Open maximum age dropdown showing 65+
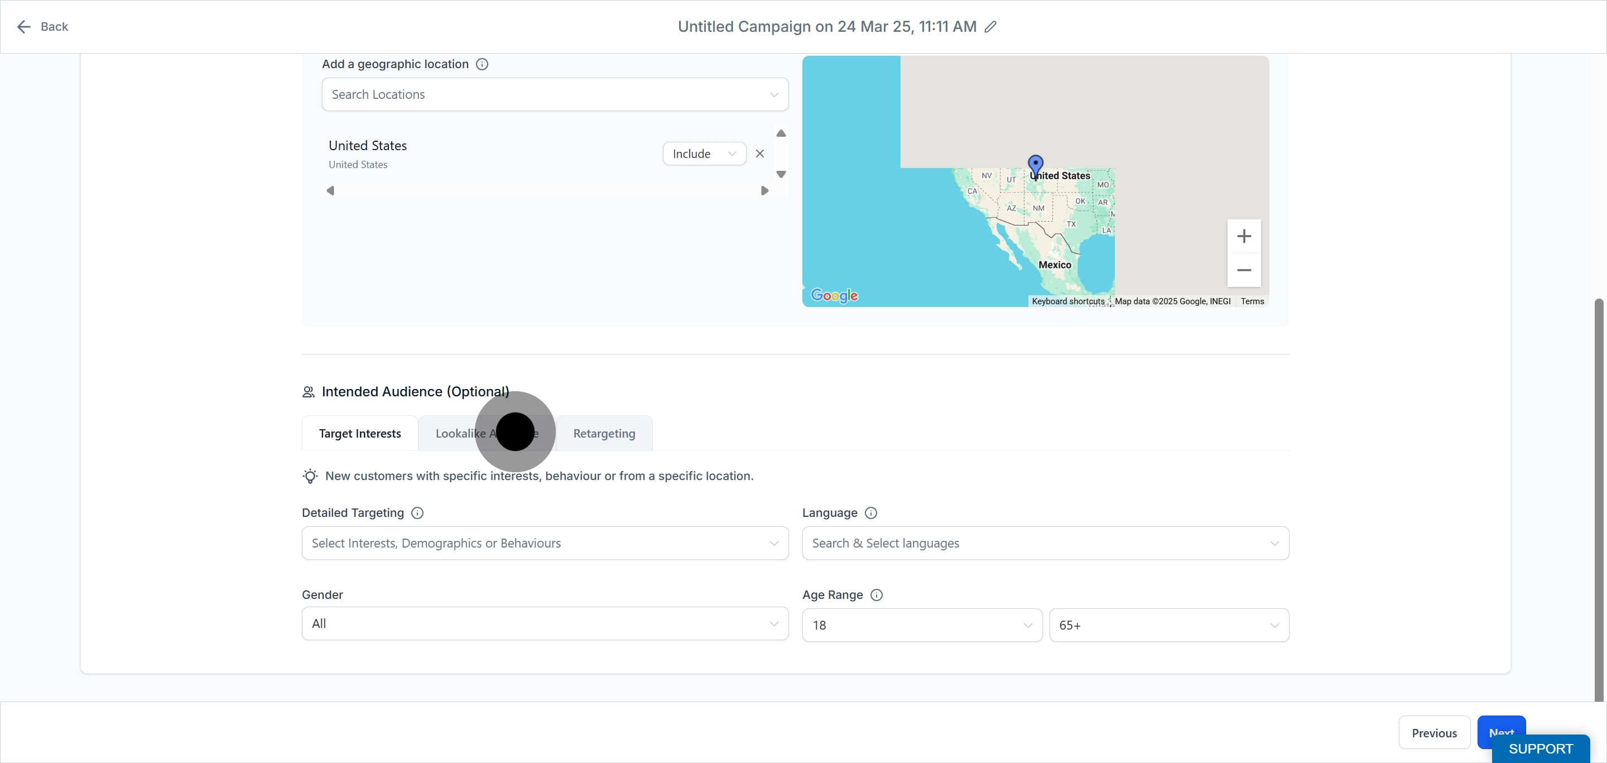Viewport: 1607px width, 763px height. pyautogui.click(x=1169, y=625)
